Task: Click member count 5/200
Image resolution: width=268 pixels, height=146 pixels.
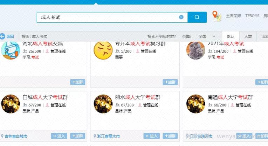Action: tap(126, 51)
